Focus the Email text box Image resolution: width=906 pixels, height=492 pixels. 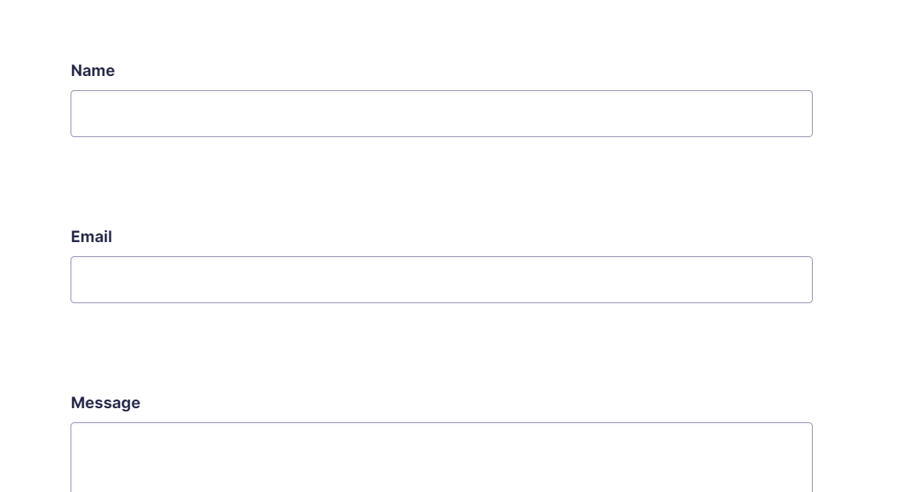tap(441, 280)
